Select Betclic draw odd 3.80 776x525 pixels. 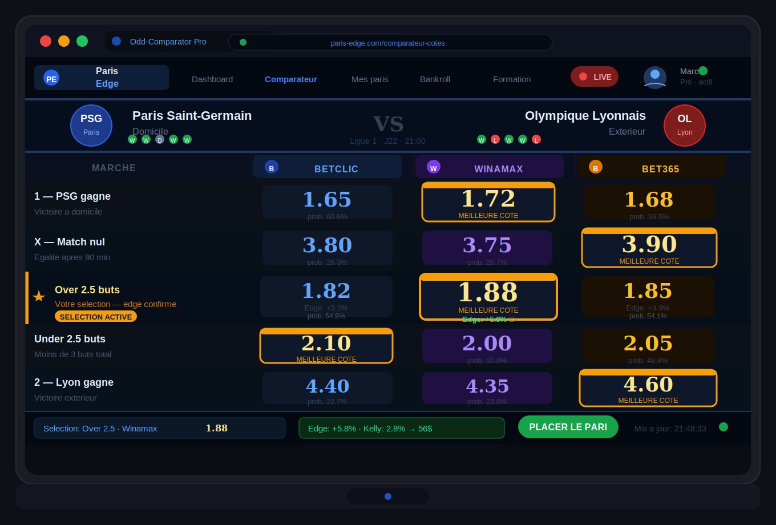pos(328,248)
